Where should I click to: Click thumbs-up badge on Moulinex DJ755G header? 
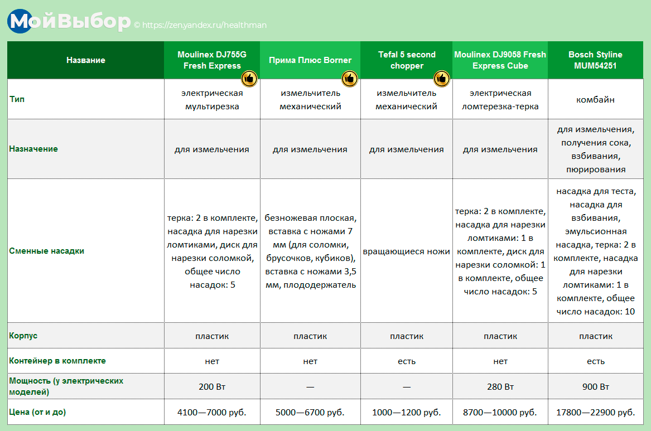(249, 78)
